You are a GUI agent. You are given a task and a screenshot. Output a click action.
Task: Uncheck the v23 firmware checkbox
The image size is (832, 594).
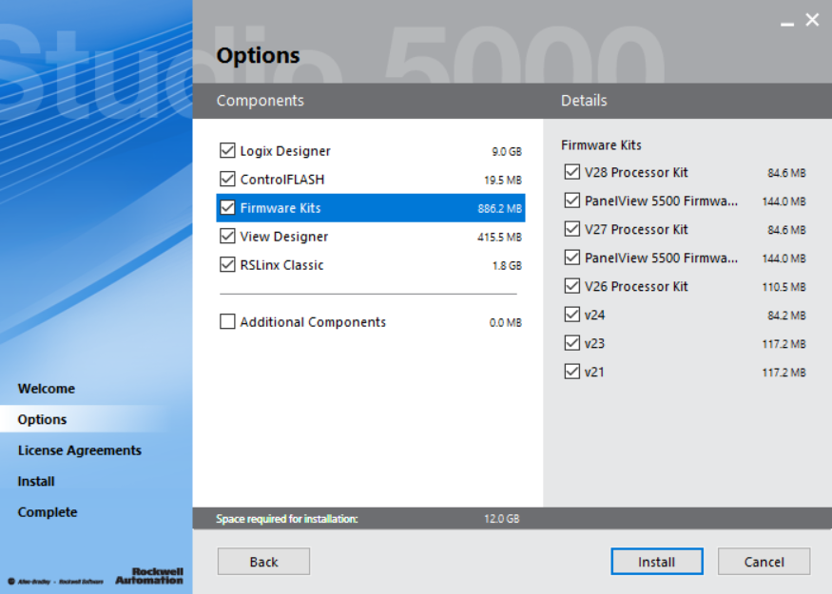(x=572, y=343)
